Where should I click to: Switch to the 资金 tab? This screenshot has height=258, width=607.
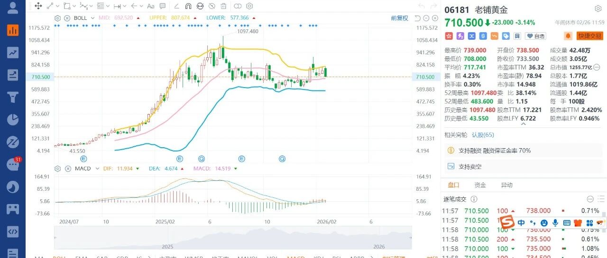coord(480,185)
